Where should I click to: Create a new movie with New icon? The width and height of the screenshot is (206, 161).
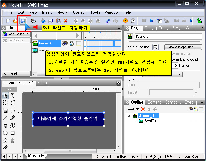point(8,21)
